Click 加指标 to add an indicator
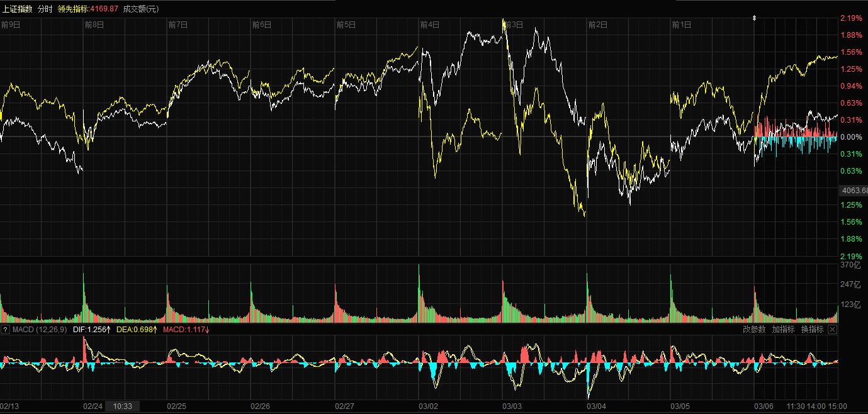Screen dimensions: 868x414 coord(783,330)
